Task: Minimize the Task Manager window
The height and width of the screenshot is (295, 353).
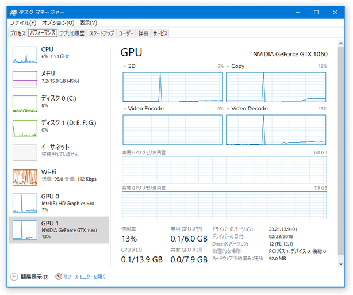Action: click(x=298, y=13)
